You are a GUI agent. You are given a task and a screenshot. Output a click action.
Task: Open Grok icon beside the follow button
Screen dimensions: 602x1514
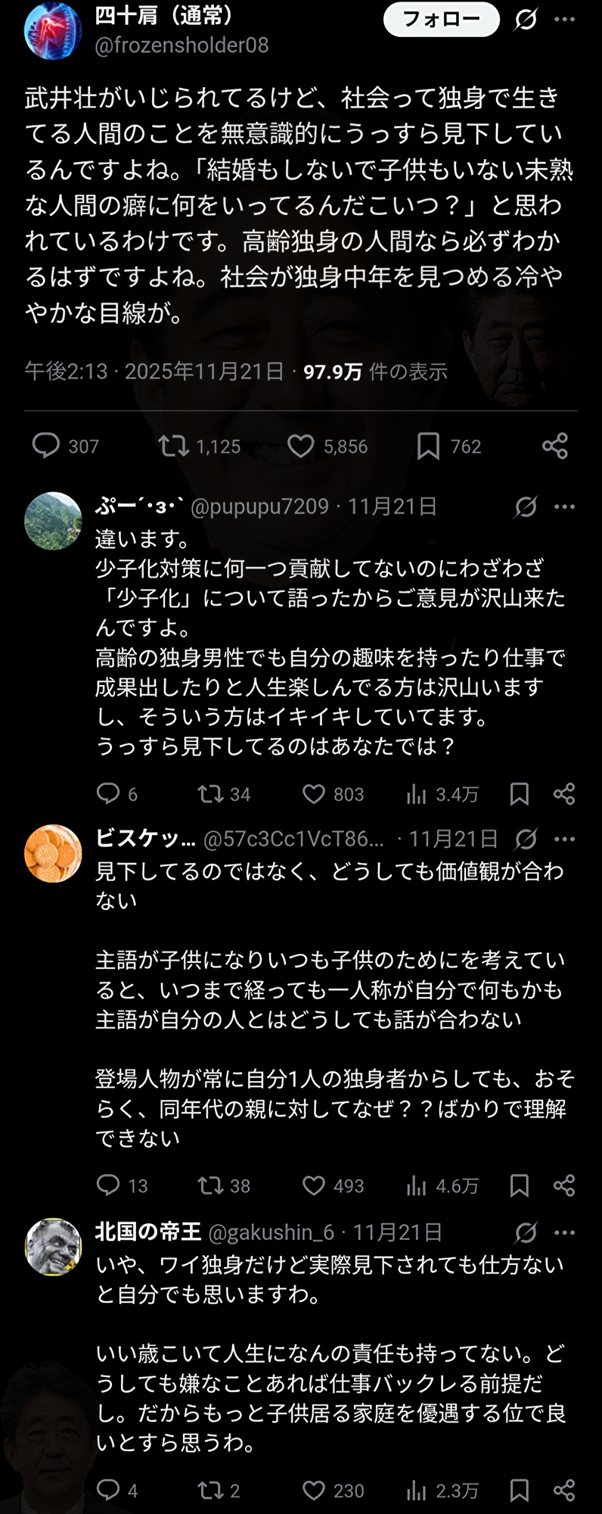526,20
